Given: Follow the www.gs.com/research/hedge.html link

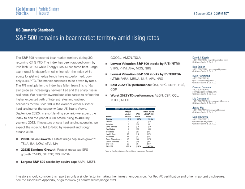Looking at the screenshot, I should click(92, 180).
